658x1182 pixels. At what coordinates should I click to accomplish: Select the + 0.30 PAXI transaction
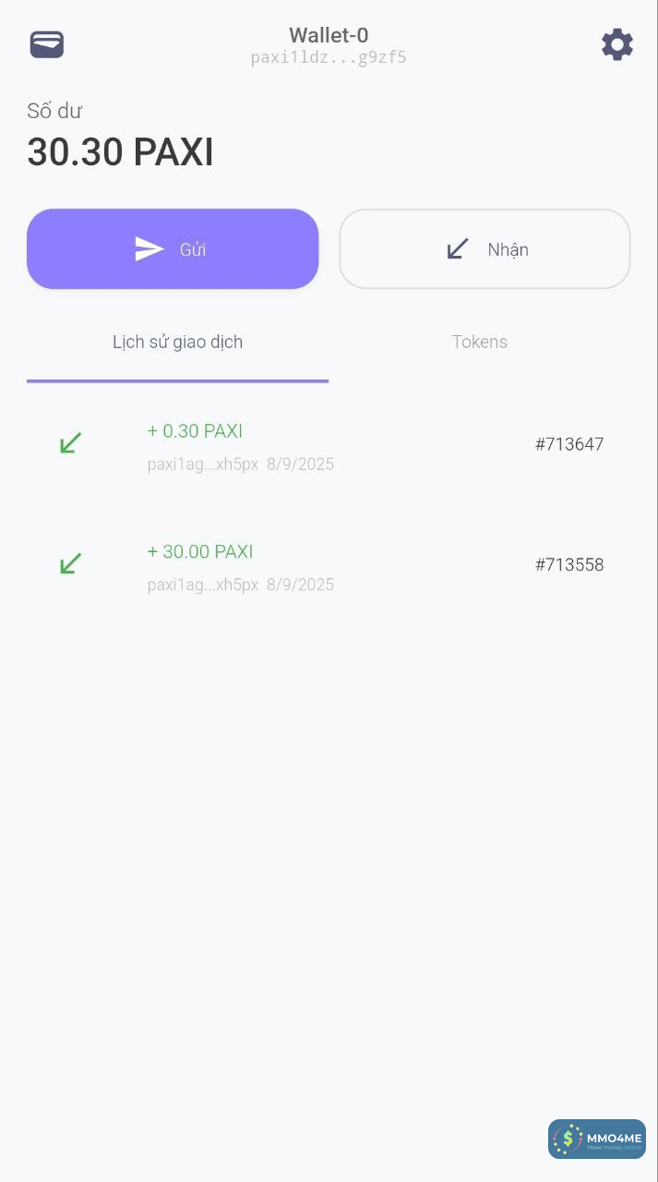pos(195,431)
